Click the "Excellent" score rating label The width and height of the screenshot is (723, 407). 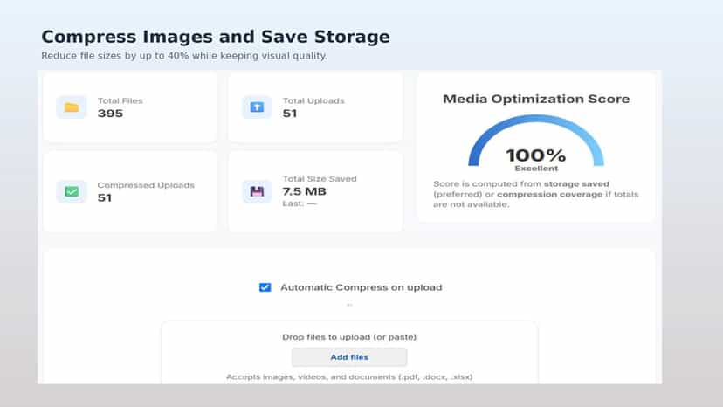coord(536,169)
